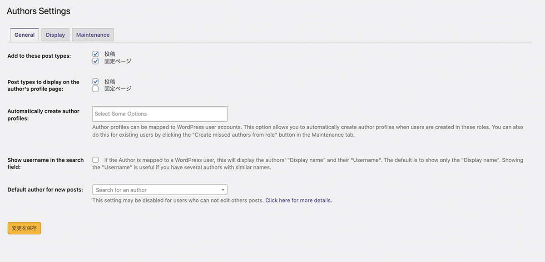The image size is (545, 262).
Task: Switch to the General tab
Action: click(25, 35)
